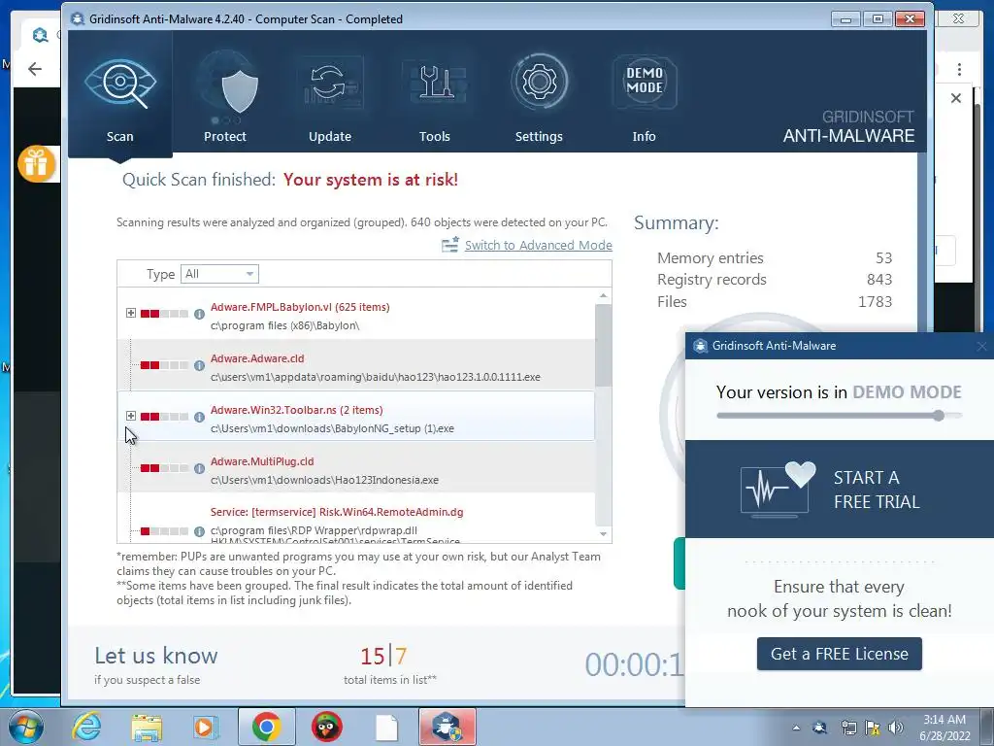Click the threat list scroll-down arrow

click(x=603, y=534)
